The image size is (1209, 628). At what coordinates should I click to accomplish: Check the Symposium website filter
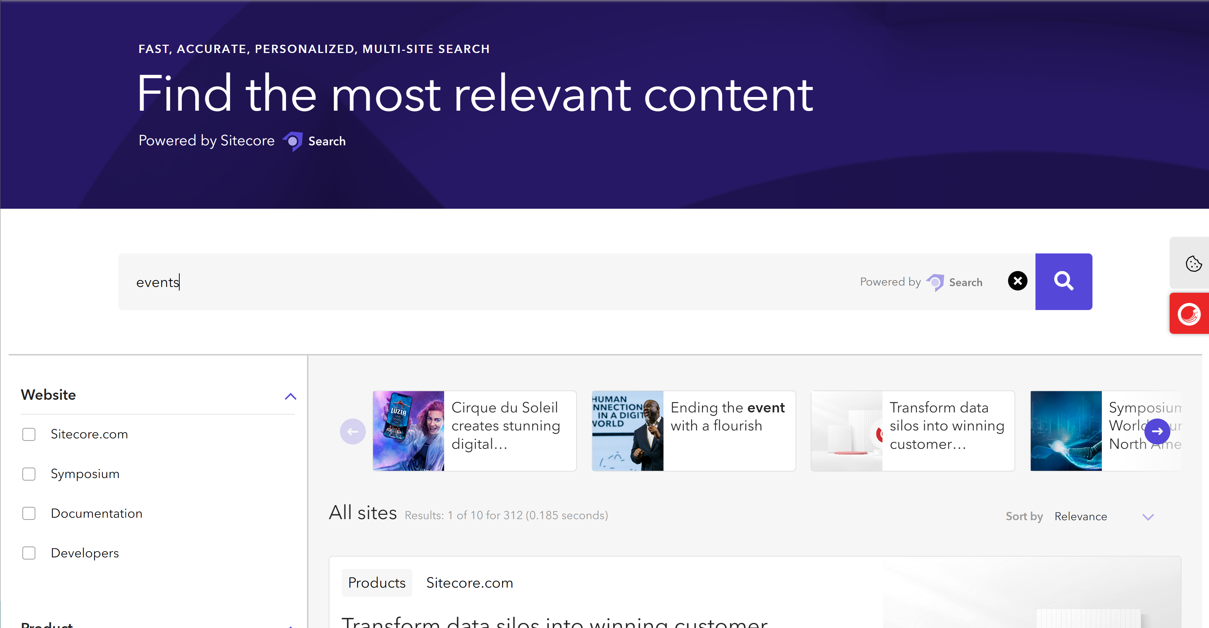29,474
